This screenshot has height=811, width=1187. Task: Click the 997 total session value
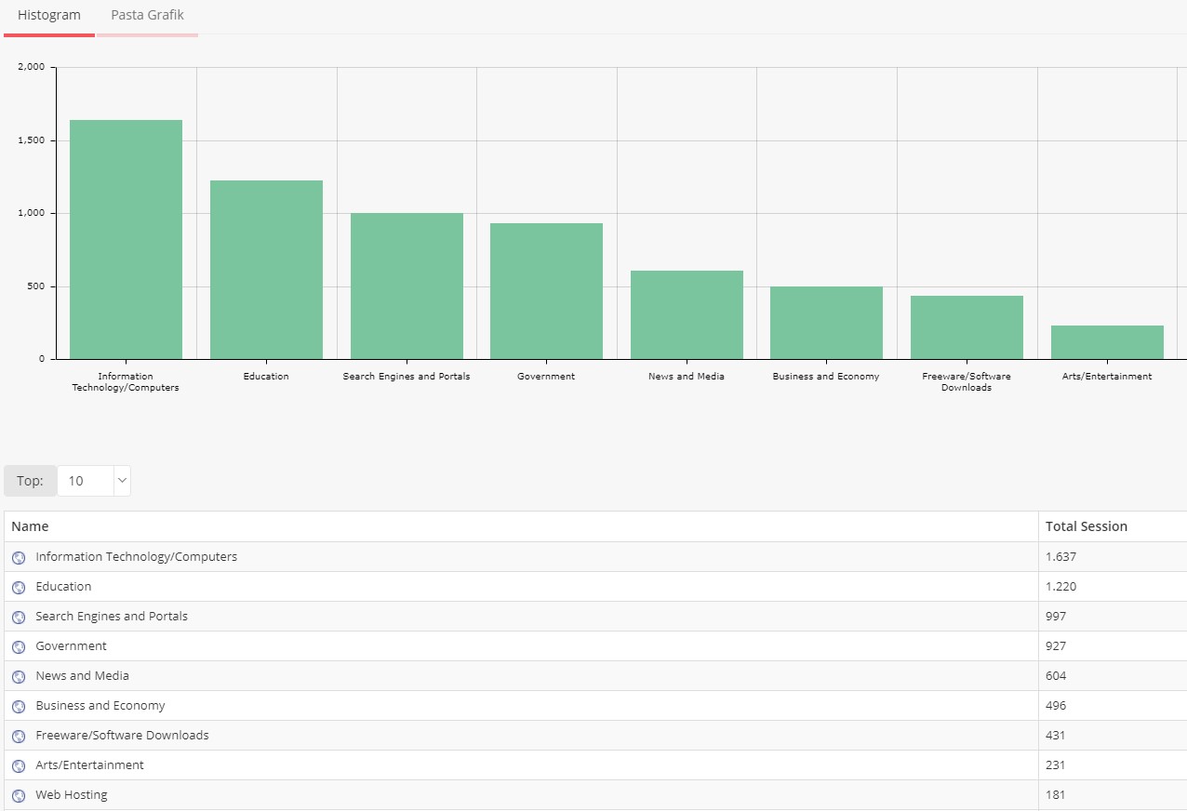pos(1056,617)
